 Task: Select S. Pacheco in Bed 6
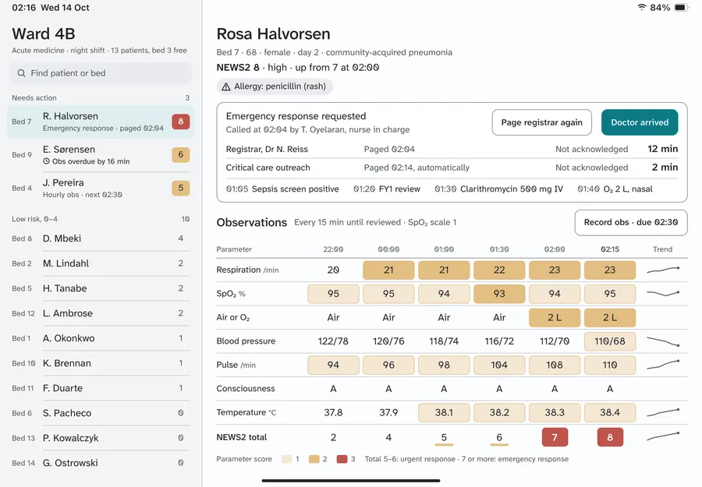(x=101, y=413)
